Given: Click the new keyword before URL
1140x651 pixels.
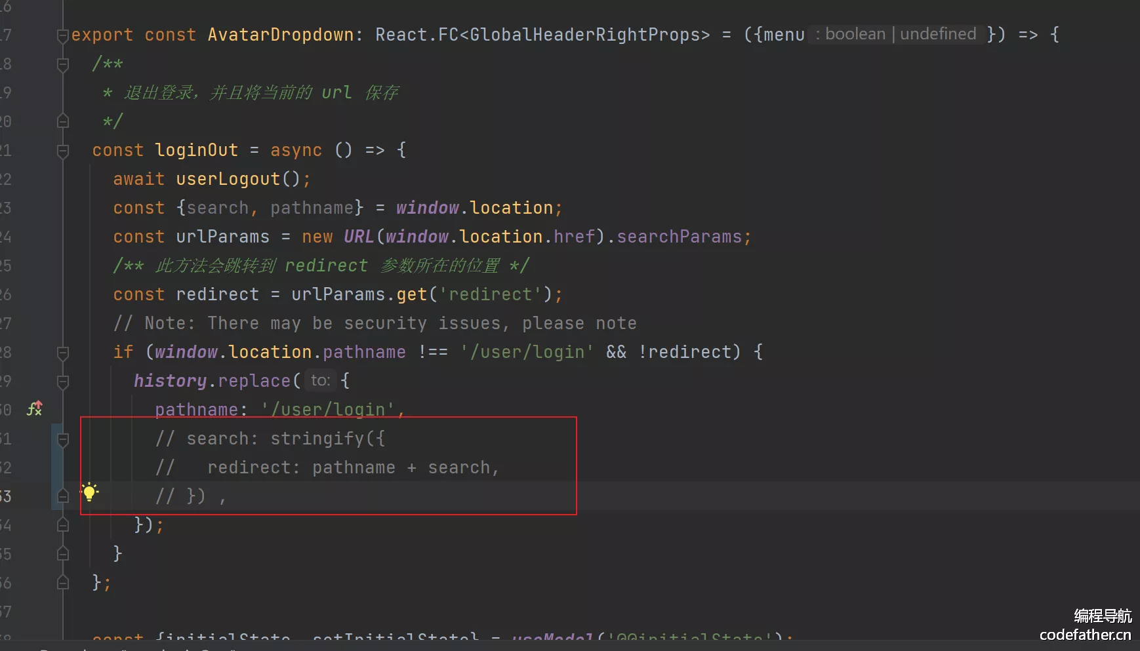Looking at the screenshot, I should pos(317,237).
